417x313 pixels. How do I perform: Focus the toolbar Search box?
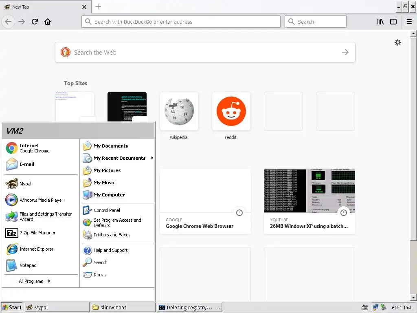coord(316,22)
